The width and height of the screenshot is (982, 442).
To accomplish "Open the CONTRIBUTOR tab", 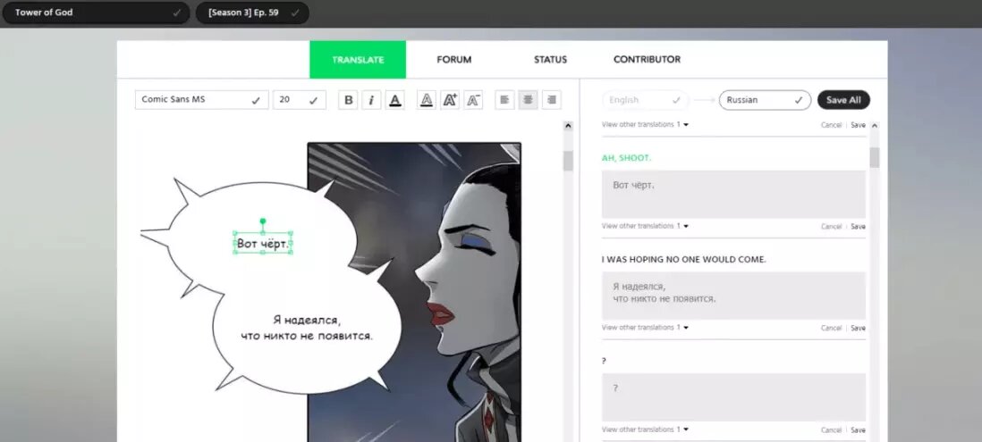I will [647, 60].
